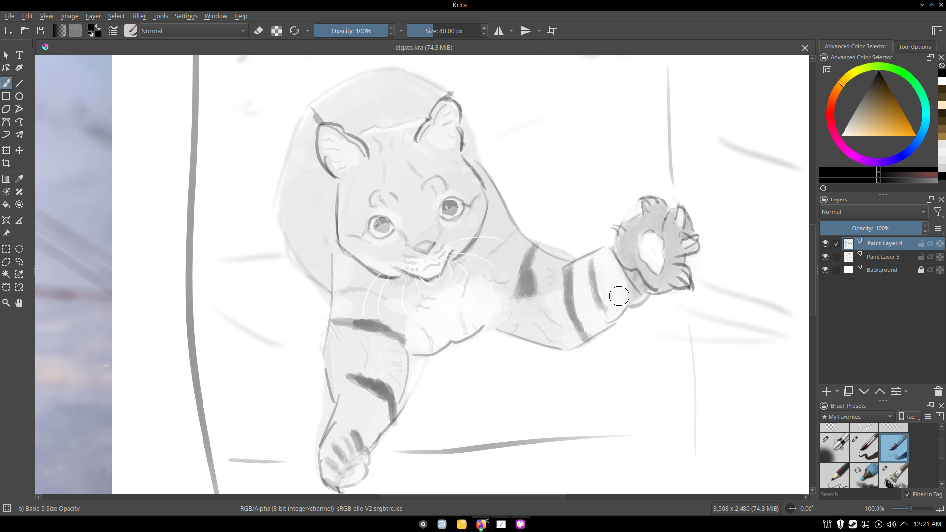The image size is (946, 532).
Task: Open the File menu
Action: [x=9, y=16]
